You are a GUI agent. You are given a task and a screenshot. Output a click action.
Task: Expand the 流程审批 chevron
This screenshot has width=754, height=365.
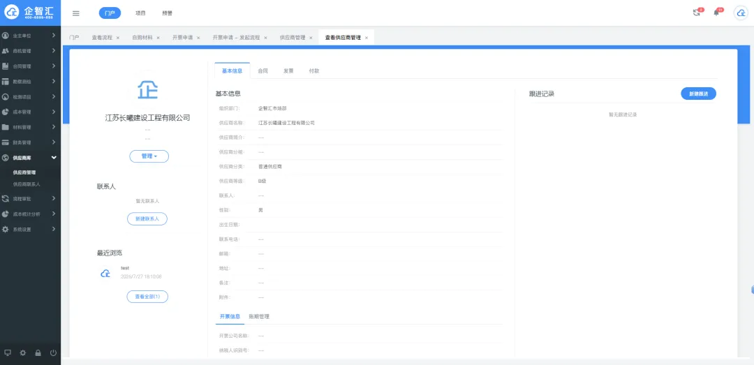54,199
